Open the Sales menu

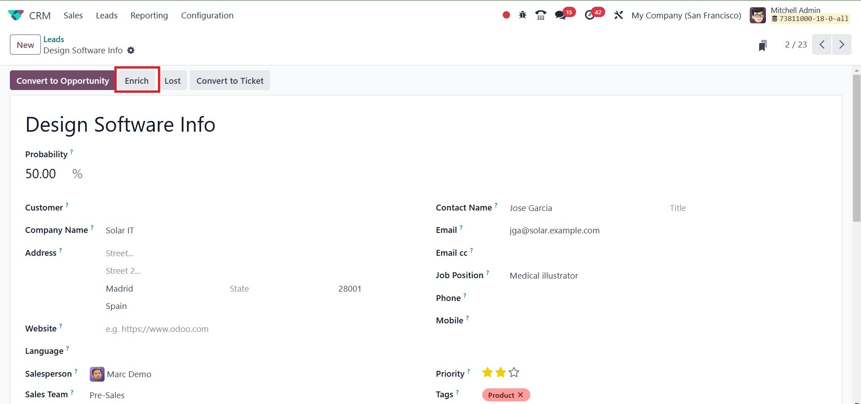(x=73, y=15)
